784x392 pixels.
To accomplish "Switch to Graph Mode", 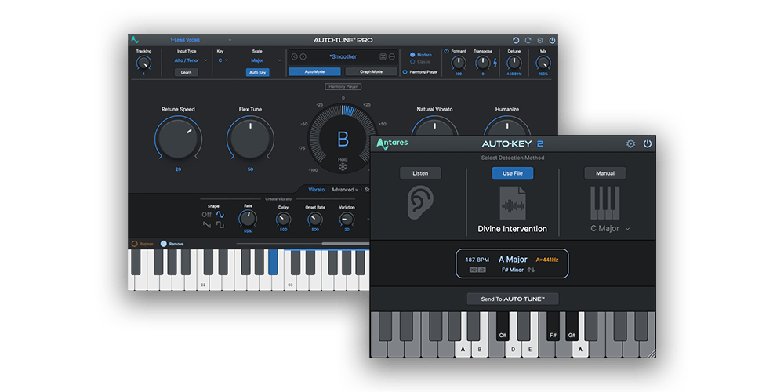I will [x=371, y=71].
